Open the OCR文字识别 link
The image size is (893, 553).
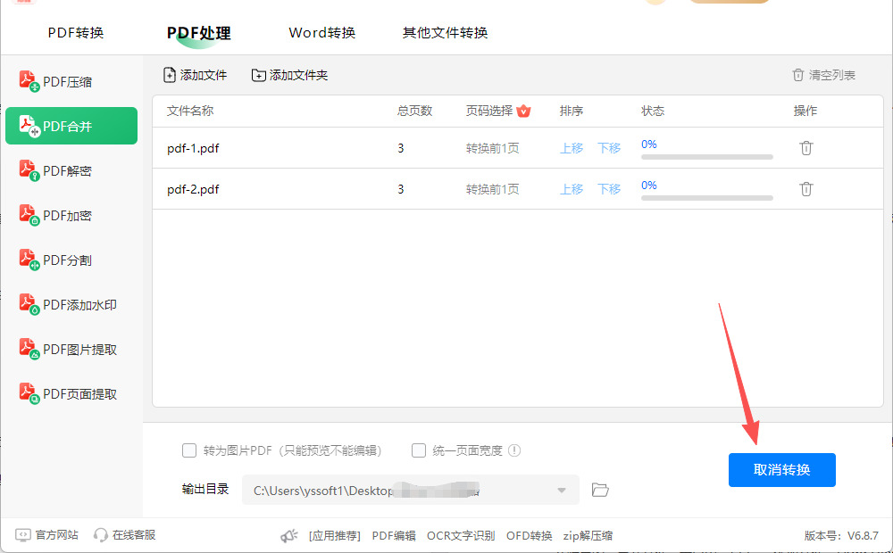point(461,535)
